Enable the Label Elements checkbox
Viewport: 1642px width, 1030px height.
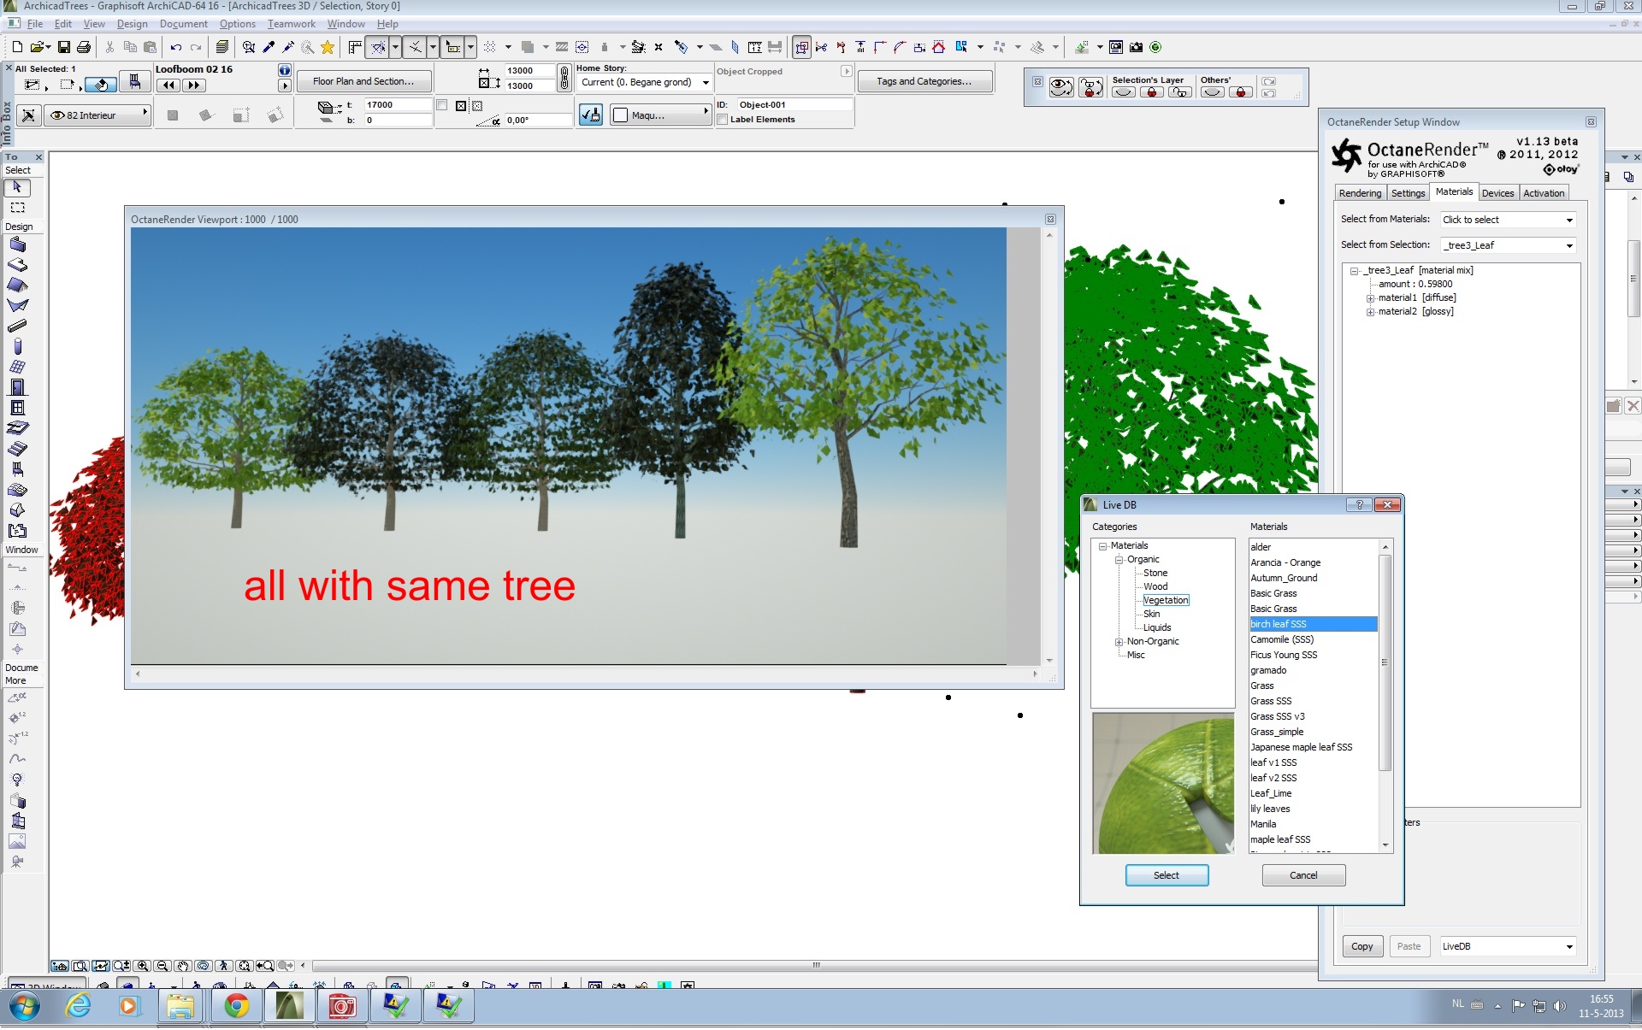(x=723, y=120)
